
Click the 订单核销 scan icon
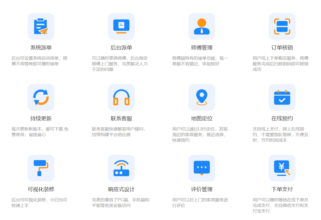(x=282, y=26)
